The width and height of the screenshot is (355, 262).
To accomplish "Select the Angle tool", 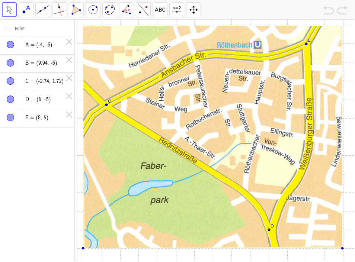I will [127, 10].
